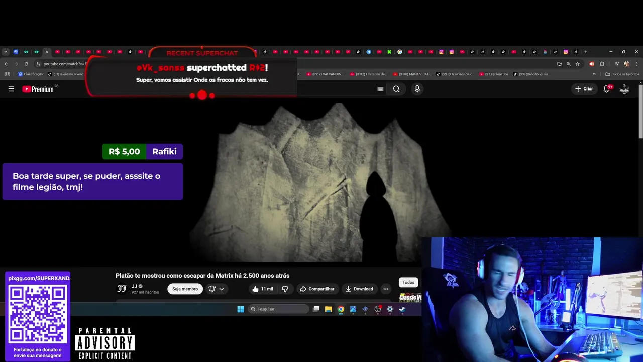Expand the bookmarks overflow chevron
The image size is (643, 362).
pos(594,74)
